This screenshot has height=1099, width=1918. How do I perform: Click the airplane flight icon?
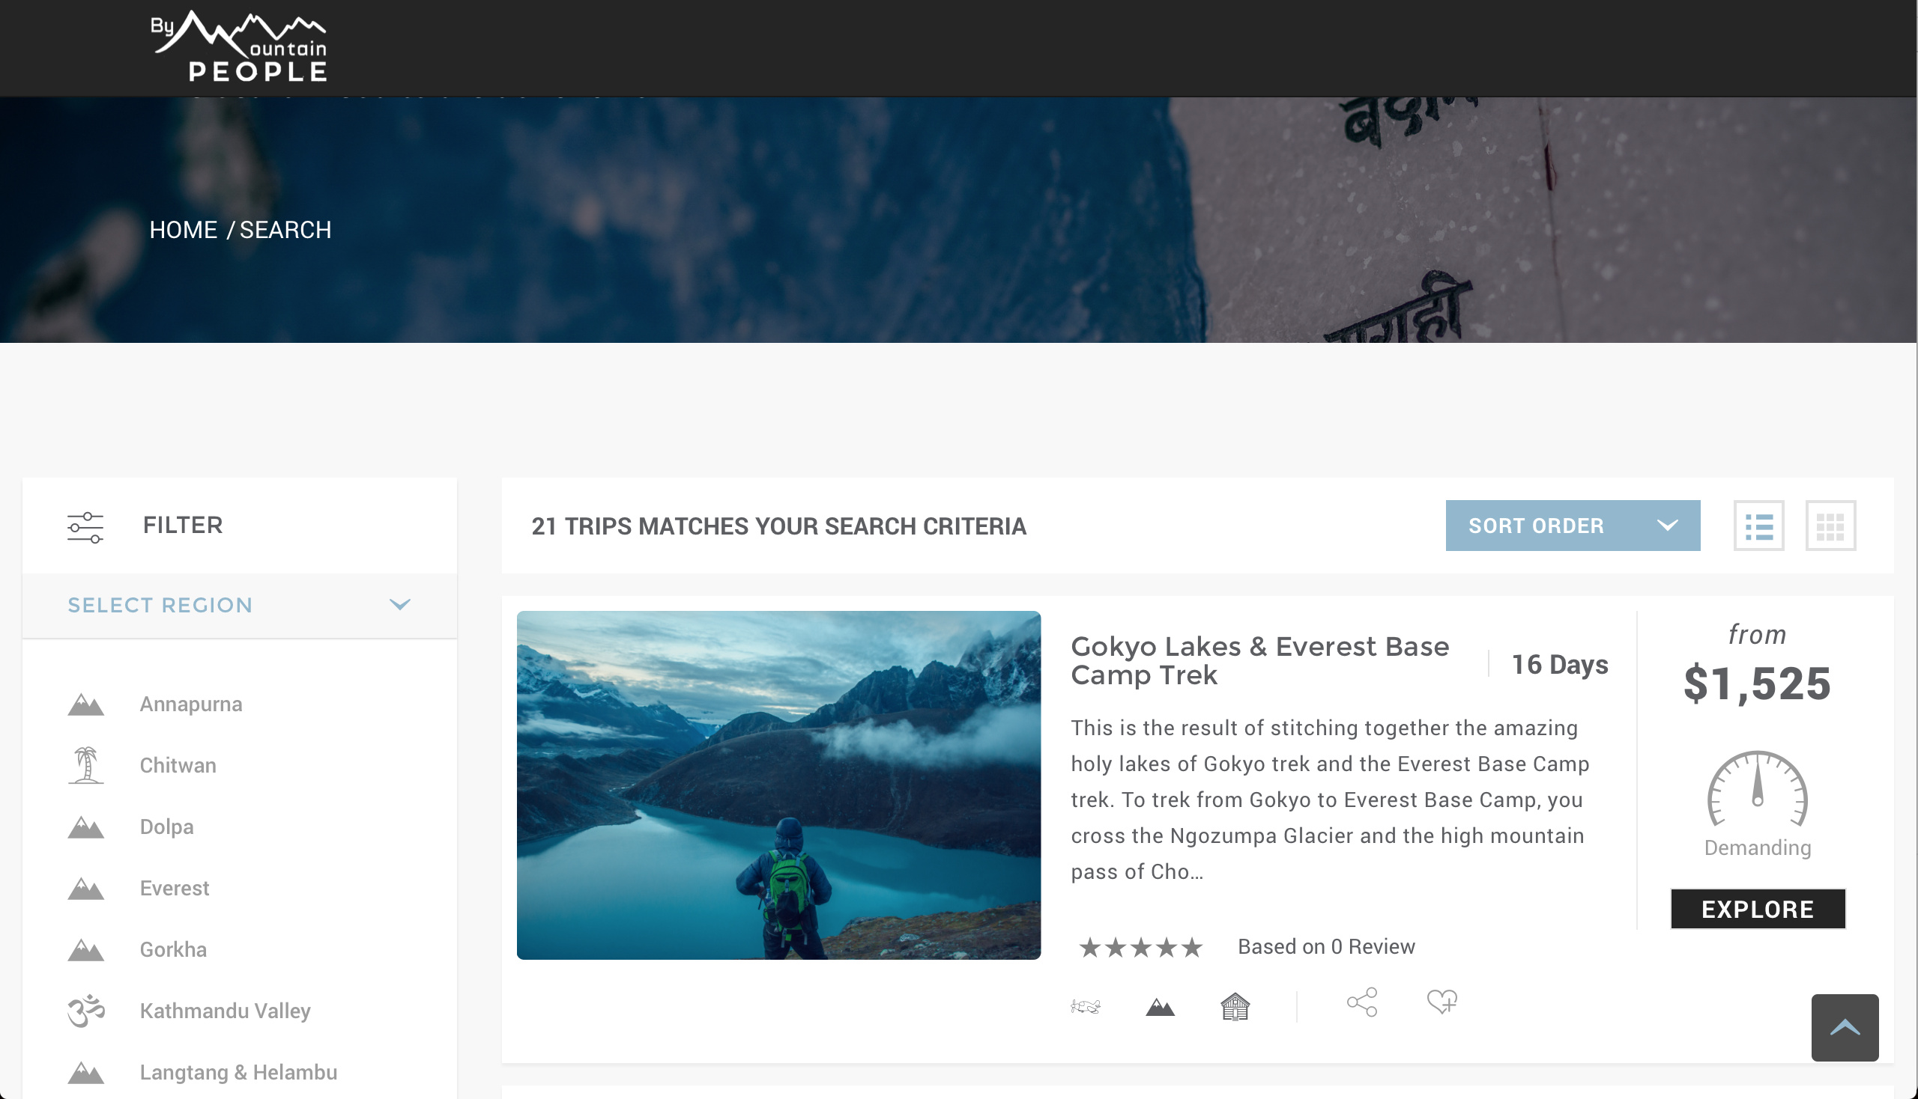[x=1086, y=1006]
